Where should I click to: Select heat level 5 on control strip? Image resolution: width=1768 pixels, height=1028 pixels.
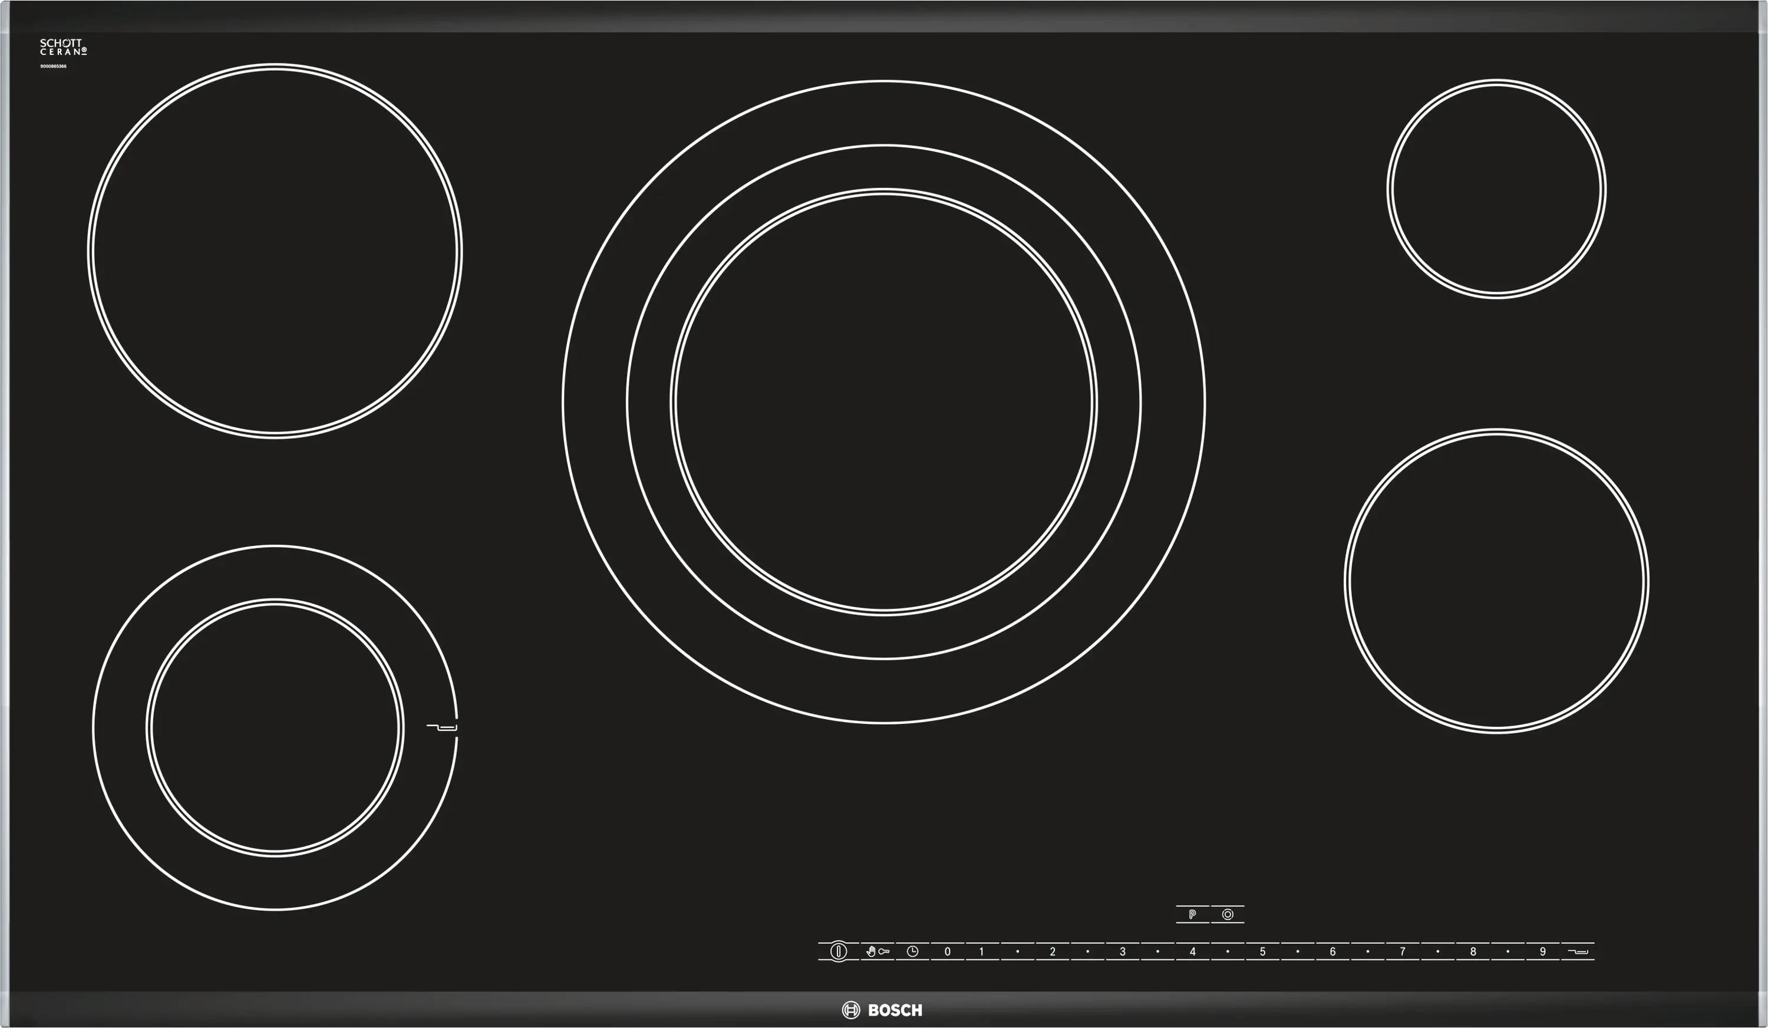(1262, 951)
